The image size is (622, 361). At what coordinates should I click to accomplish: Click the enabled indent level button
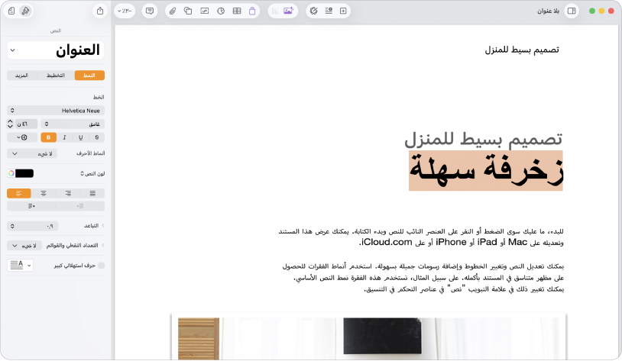pyautogui.click(x=31, y=206)
